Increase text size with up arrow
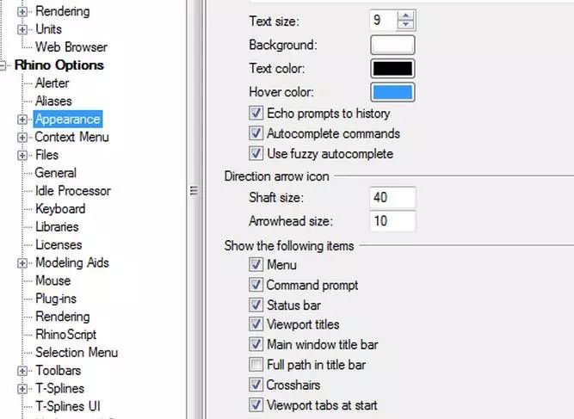The width and height of the screenshot is (574, 419). (x=406, y=16)
